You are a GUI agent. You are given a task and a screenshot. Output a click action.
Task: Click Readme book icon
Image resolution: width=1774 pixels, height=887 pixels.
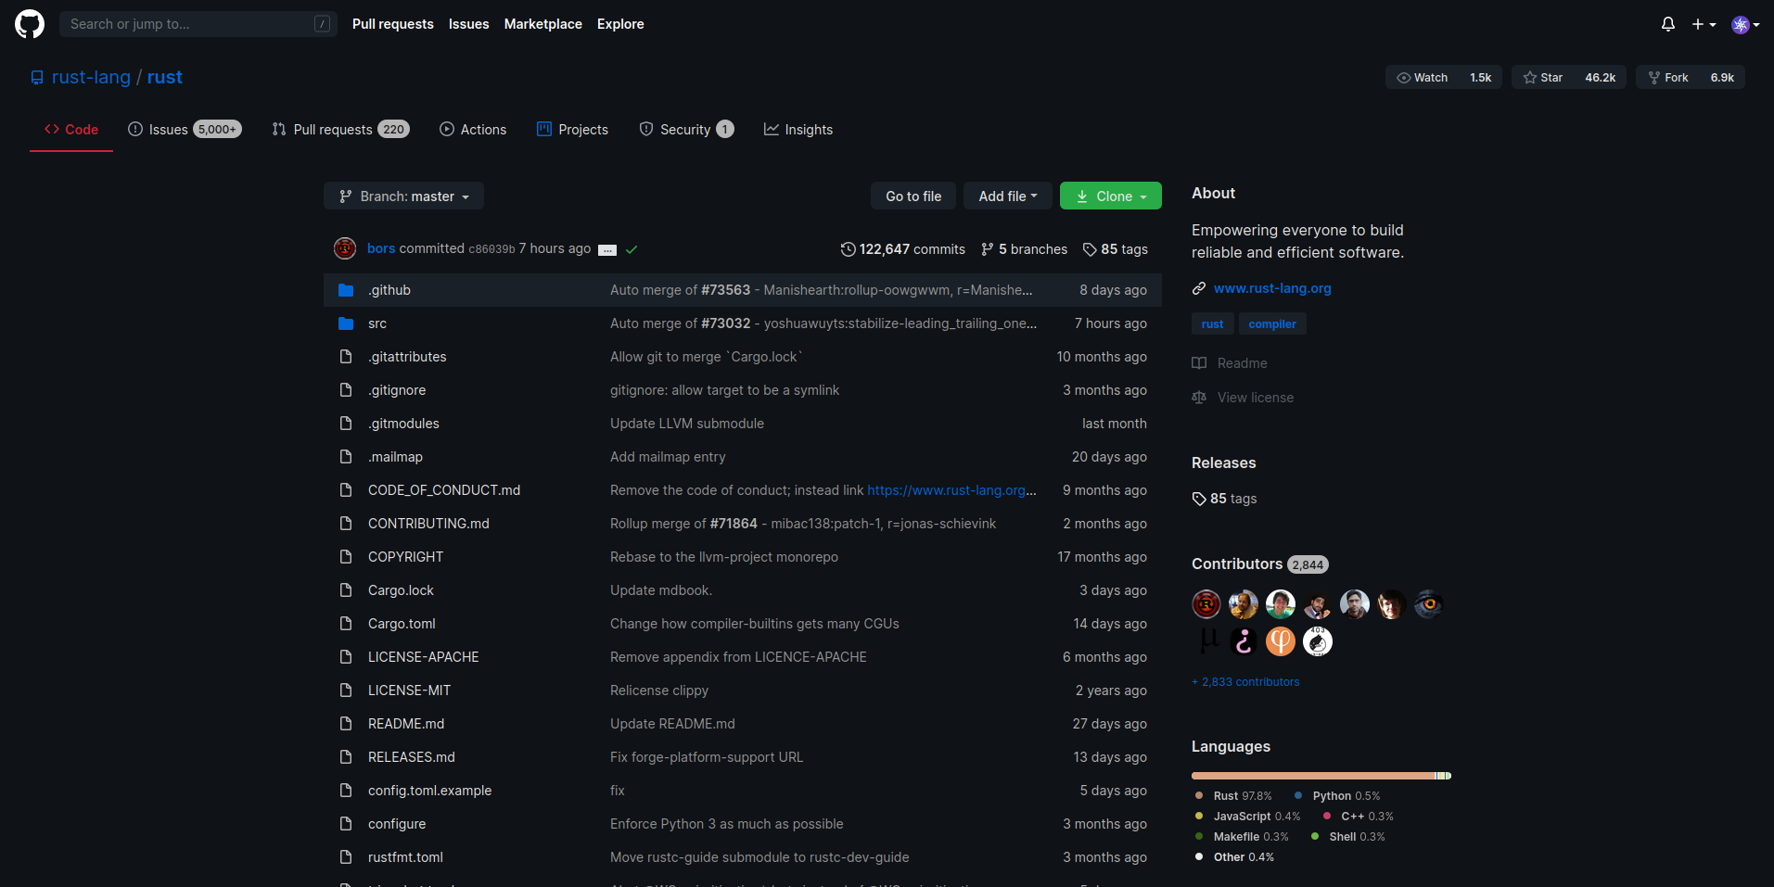pos(1199,363)
